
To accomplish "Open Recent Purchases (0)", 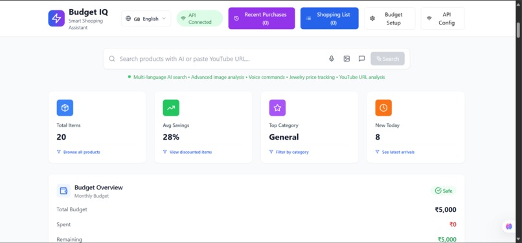I will click(262, 19).
